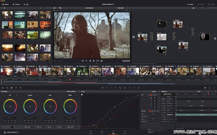Expand the Splitter keyframe track
This screenshot has height=135, width=217.
pos(166,101)
